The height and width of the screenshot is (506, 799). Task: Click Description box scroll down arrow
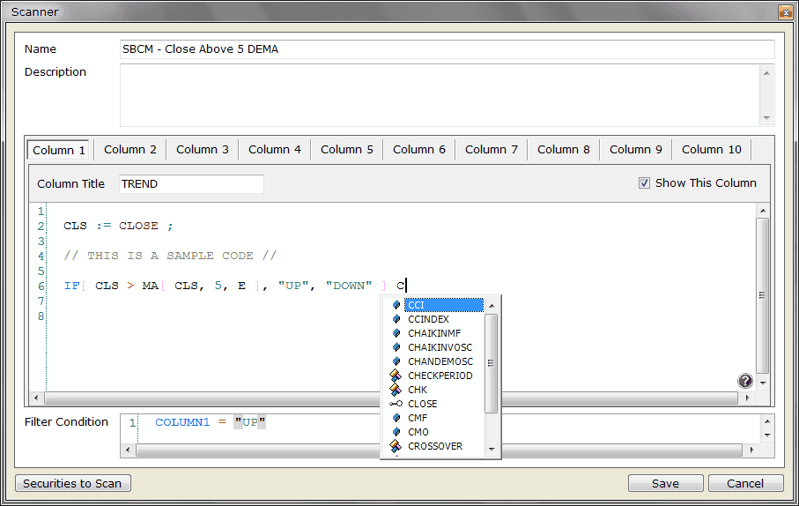(x=766, y=118)
